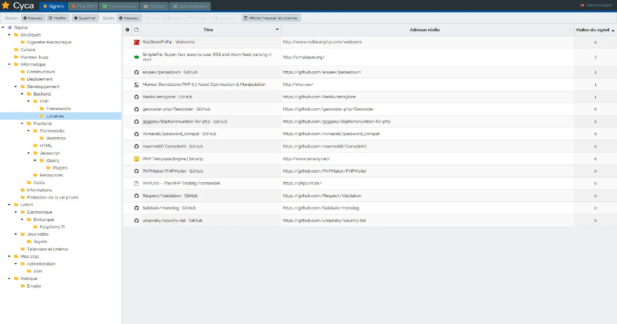The height and width of the screenshot is (324, 617).
Task: Click the Racine home icon
Action: click(10, 28)
